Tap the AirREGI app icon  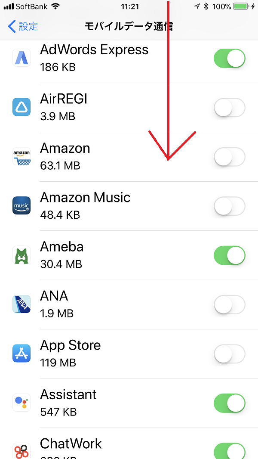coord(21,107)
